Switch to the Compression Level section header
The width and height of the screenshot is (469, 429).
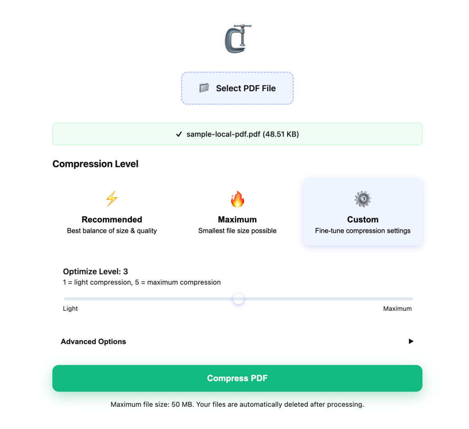[x=95, y=164]
